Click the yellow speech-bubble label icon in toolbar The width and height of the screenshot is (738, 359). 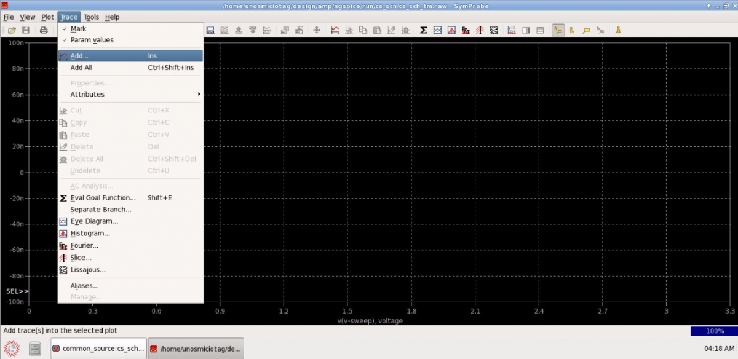(586, 30)
